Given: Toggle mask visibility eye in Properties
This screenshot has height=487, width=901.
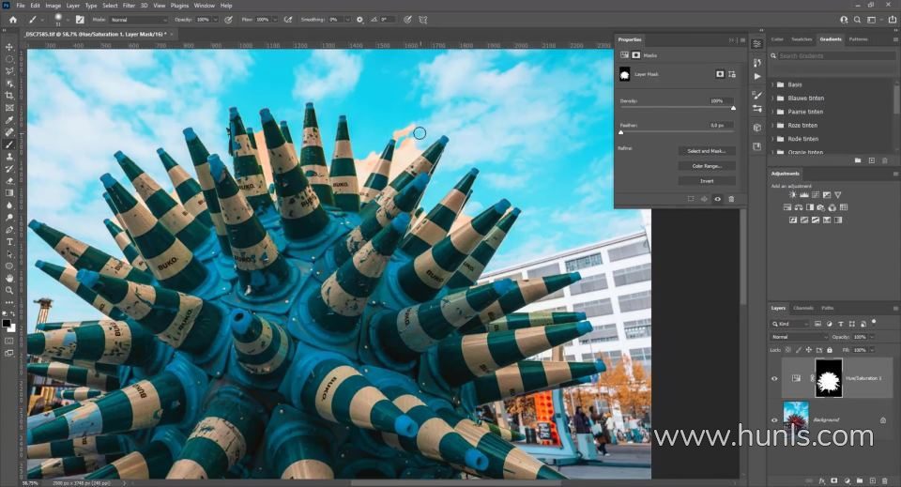Looking at the screenshot, I should tap(717, 199).
